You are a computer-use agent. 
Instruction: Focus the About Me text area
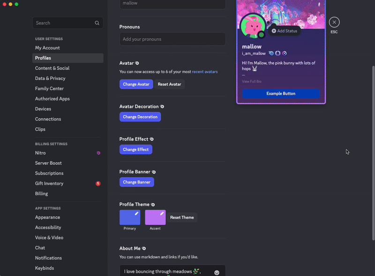[x=172, y=271]
